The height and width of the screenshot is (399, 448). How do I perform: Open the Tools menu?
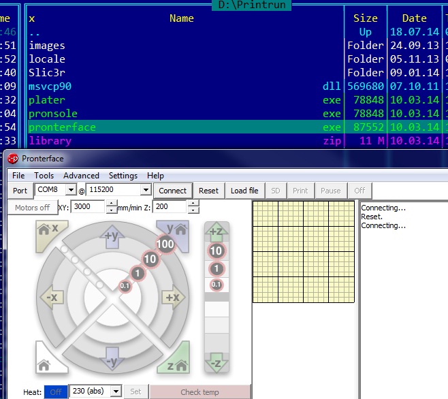44,176
